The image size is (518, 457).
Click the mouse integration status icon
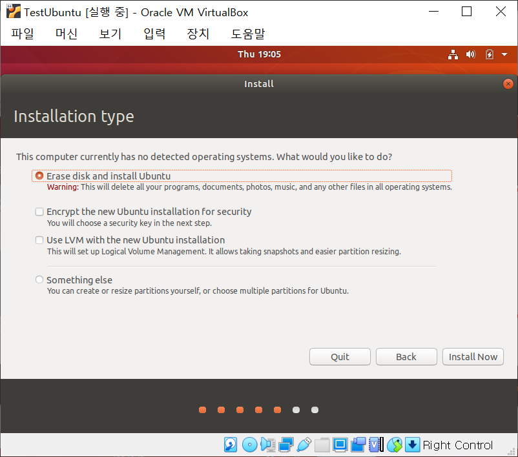[x=395, y=445]
